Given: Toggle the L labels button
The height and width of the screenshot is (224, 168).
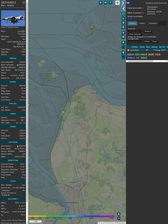Looking at the screenshot, I should (123, 19).
